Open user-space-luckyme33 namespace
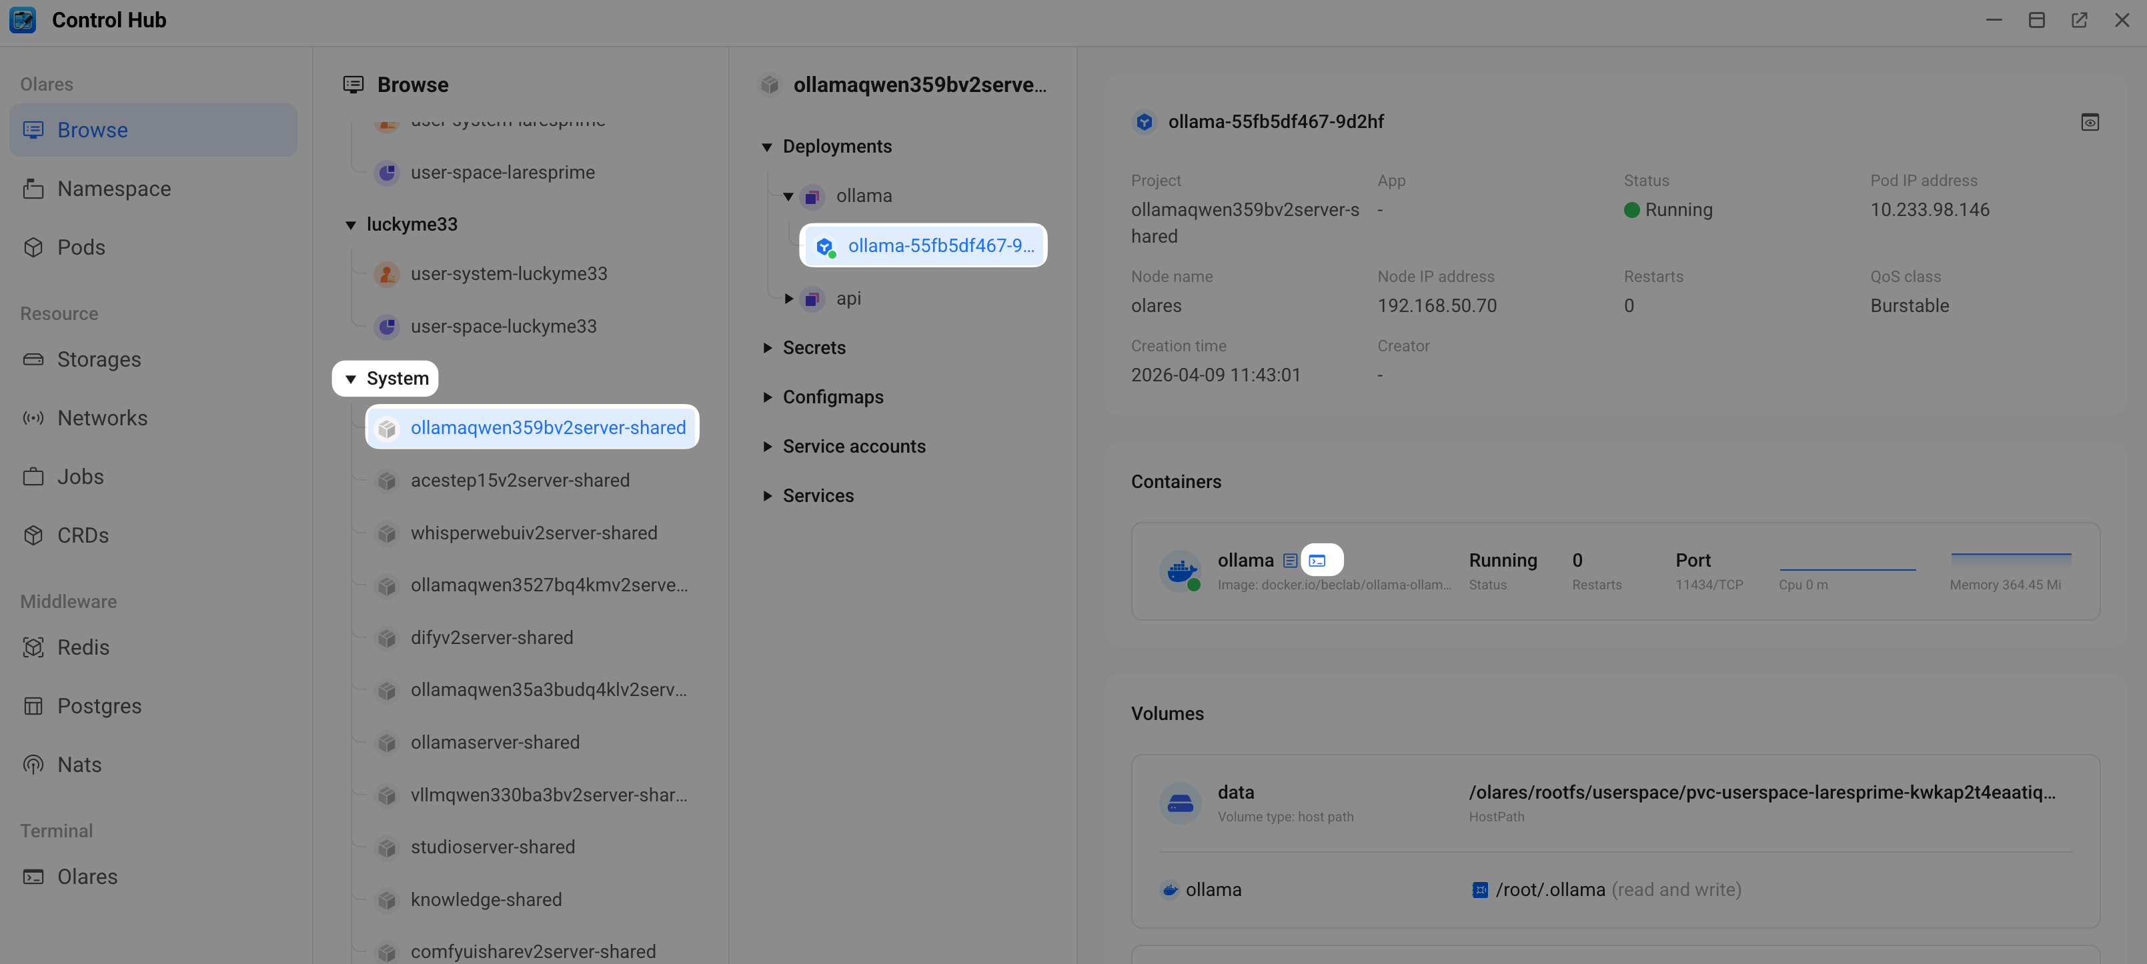Screen dimensions: 2147x964 (503, 327)
